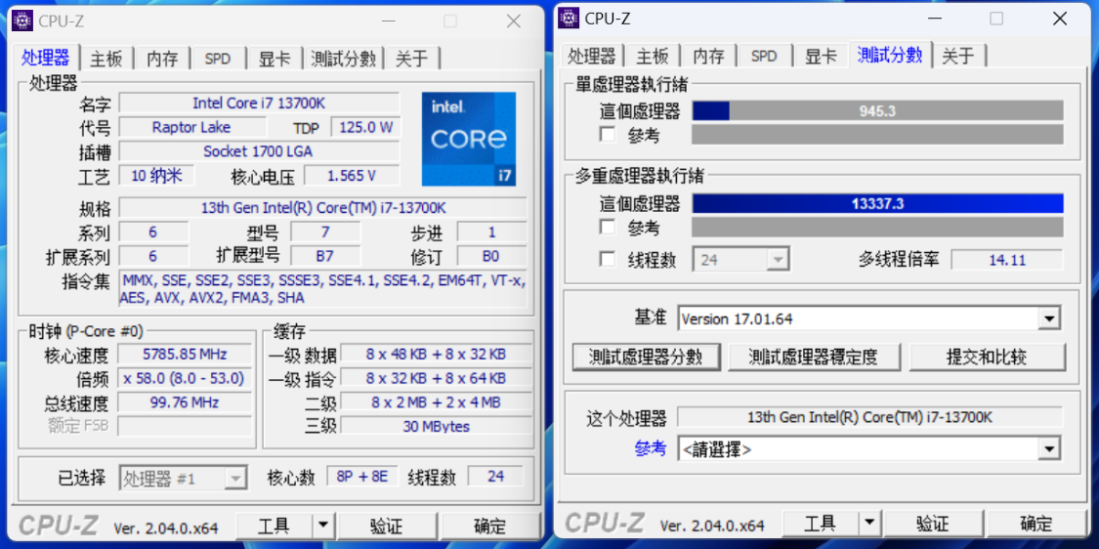Click the blue 參考 link label
The width and height of the screenshot is (1099, 549).
tap(651, 448)
